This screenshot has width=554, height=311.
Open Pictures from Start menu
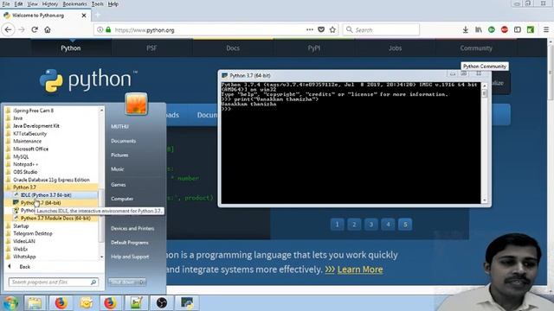pos(119,155)
